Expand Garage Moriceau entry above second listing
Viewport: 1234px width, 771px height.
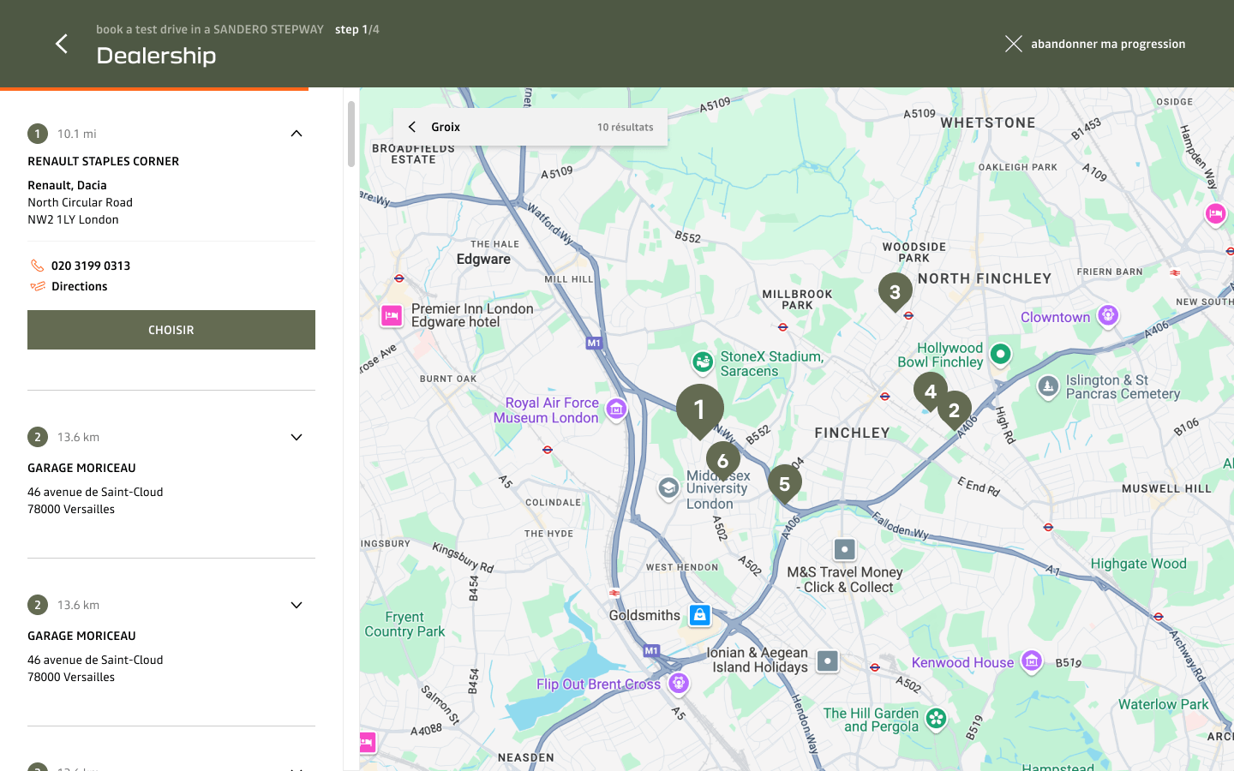pyautogui.click(x=297, y=437)
